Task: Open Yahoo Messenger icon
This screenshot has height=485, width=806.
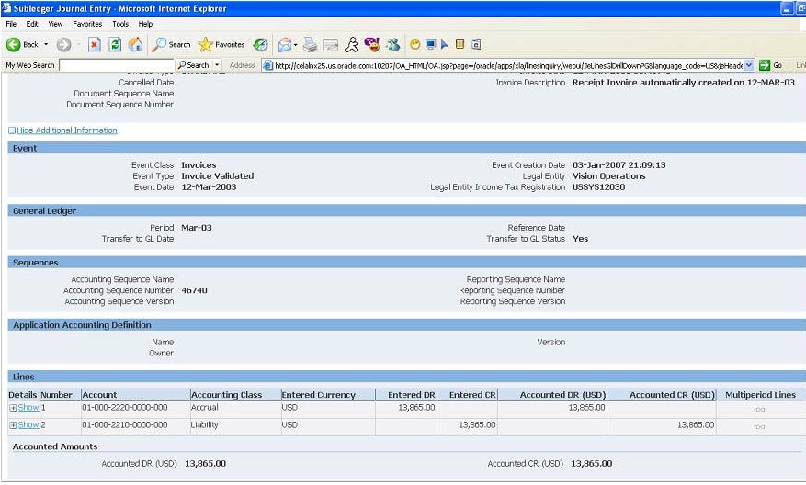Action: tap(371, 45)
